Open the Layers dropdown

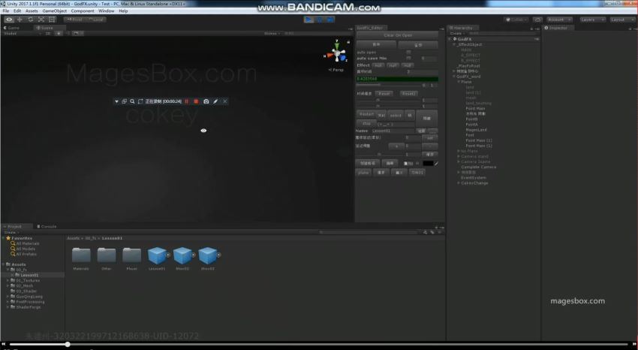(592, 20)
